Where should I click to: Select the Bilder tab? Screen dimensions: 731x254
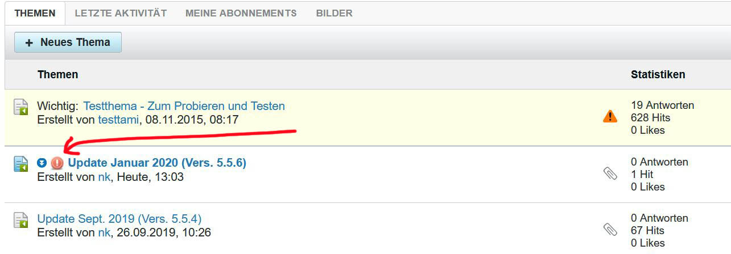pyautogui.click(x=334, y=13)
